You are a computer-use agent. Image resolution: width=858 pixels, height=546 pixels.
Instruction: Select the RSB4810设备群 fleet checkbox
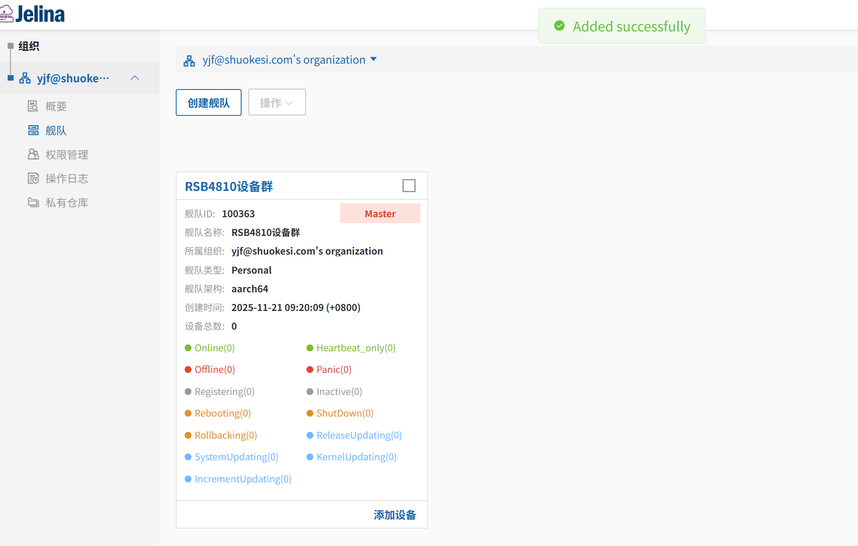(409, 186)
